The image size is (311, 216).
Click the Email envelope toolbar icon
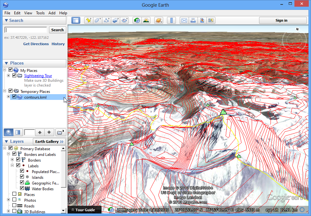point(184,20)
